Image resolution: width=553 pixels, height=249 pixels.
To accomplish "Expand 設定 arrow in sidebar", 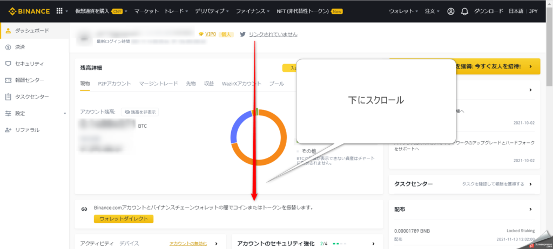I will coord(65,114).
